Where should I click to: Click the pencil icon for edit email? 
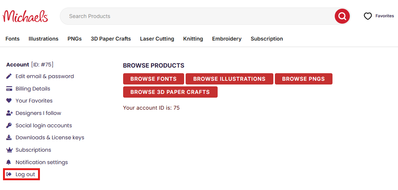click(x=9, y=76)
